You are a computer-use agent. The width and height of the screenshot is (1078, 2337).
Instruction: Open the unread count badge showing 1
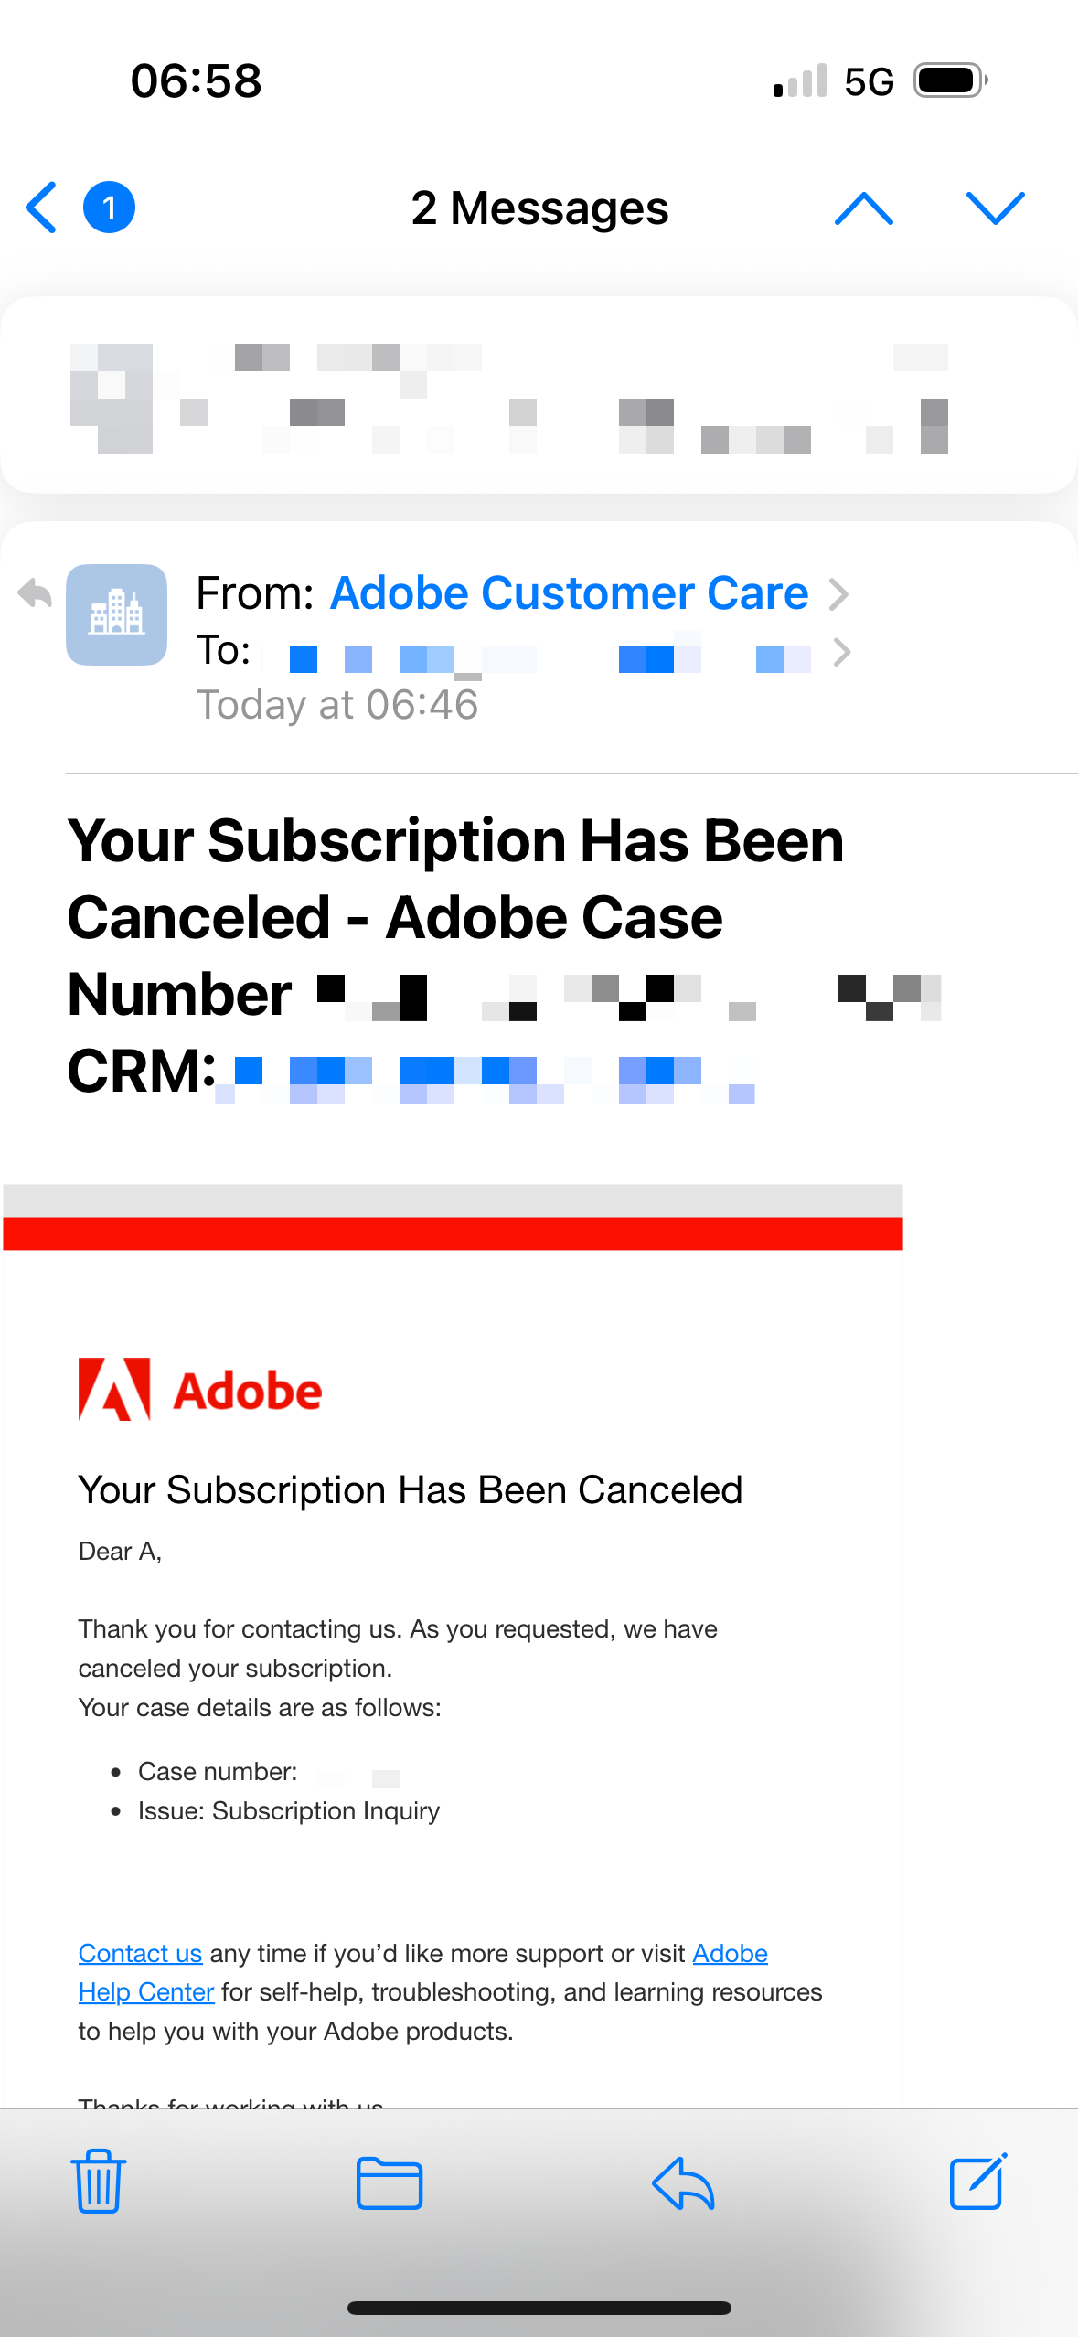click(109, 208)
